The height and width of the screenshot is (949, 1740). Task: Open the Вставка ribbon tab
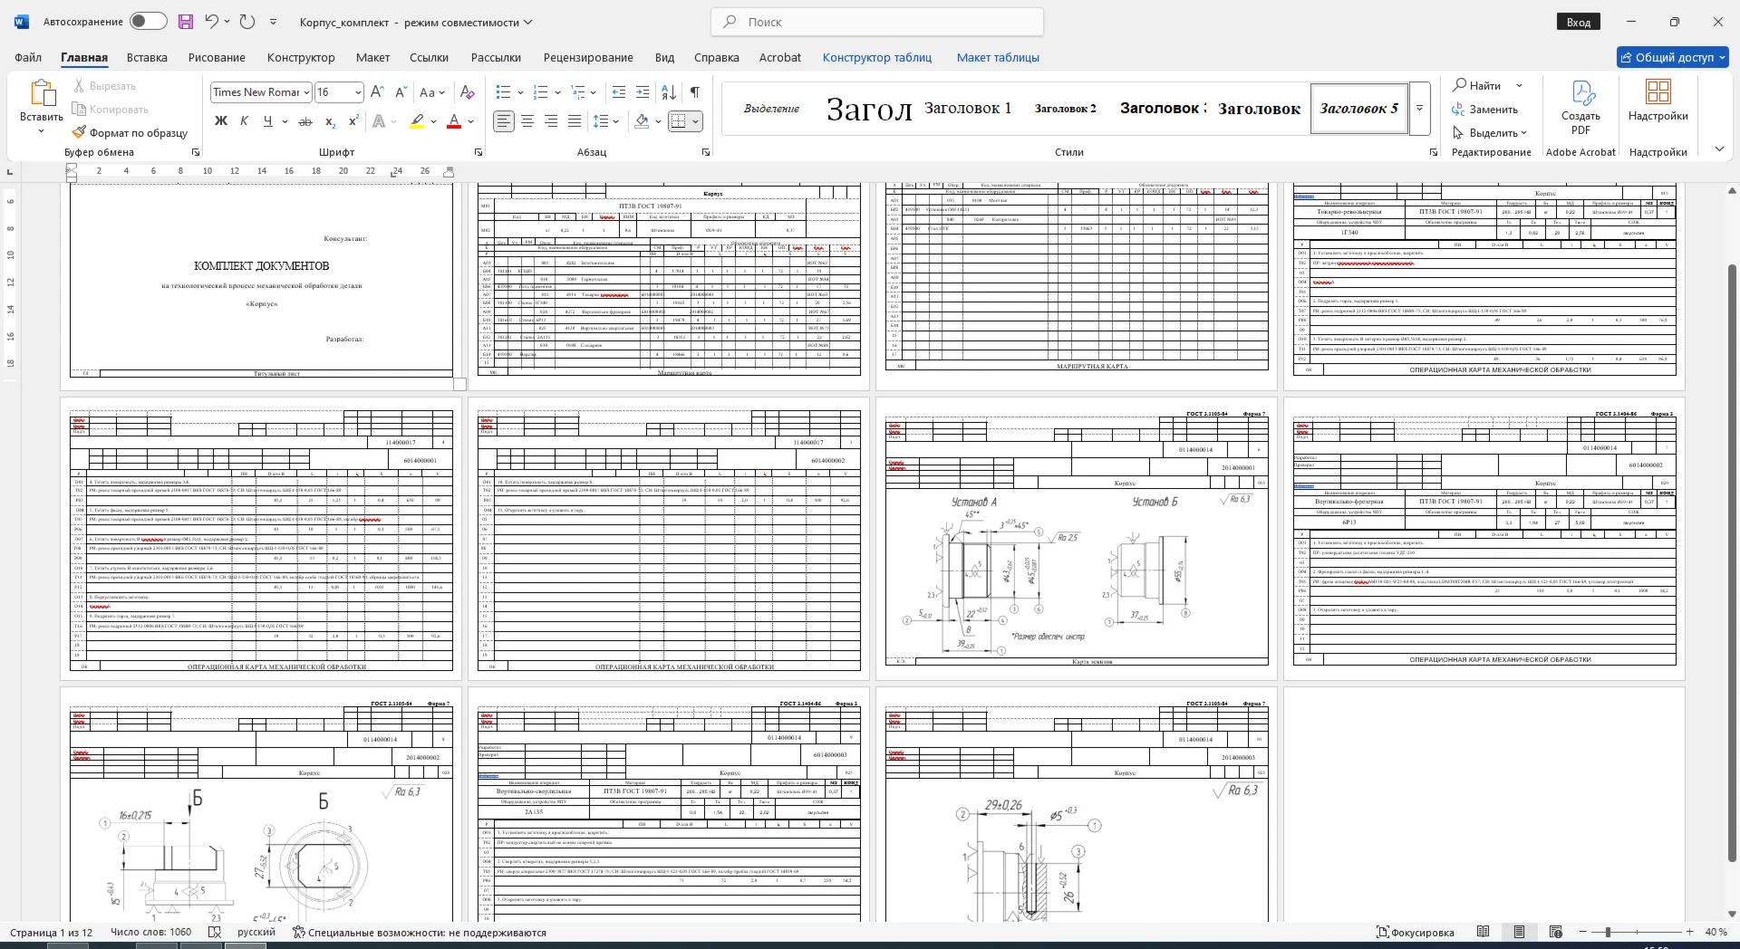(x=147, y=57)
